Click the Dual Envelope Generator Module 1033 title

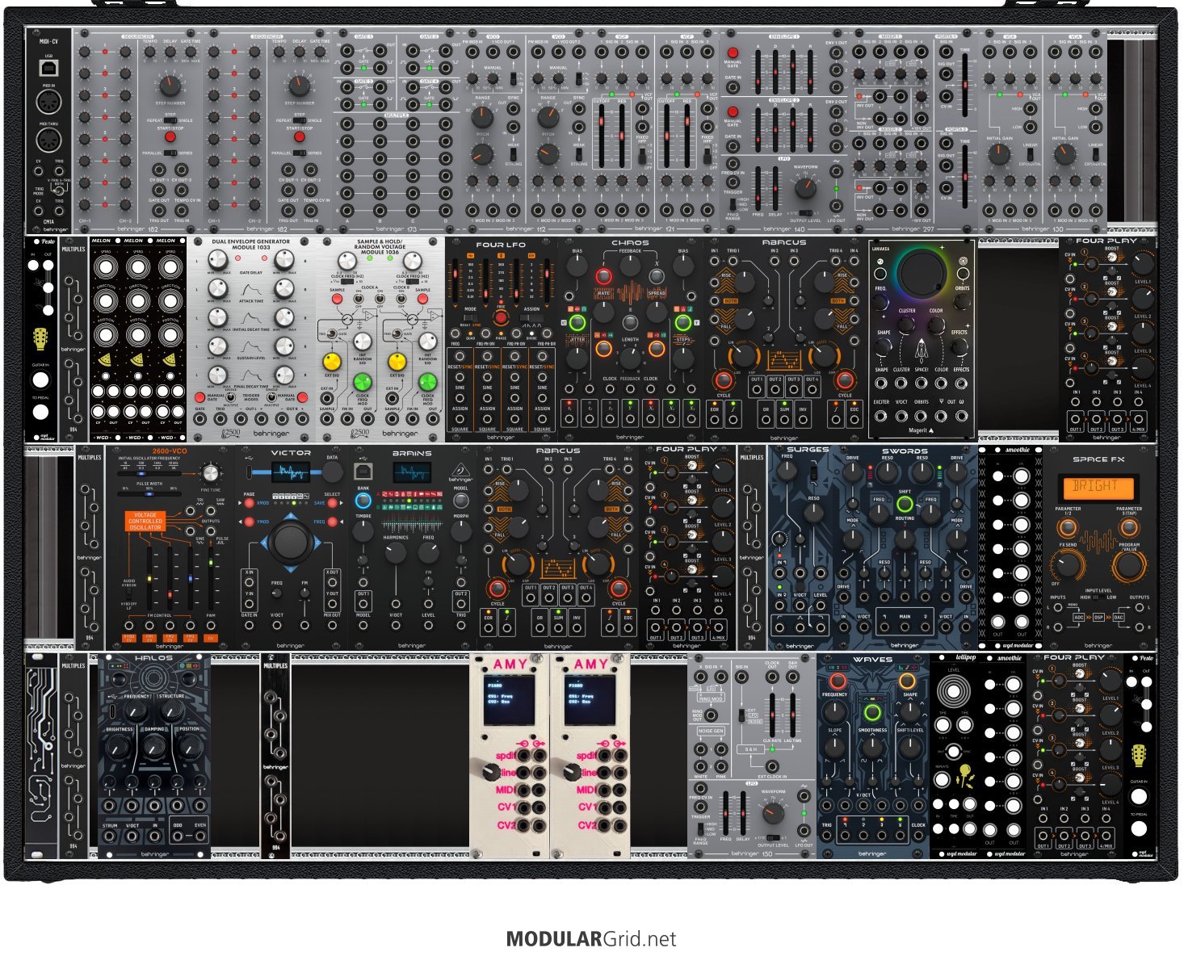[250, 245]
